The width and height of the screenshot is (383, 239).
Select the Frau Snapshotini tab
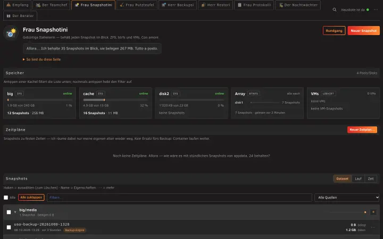[x=93, y=5]
